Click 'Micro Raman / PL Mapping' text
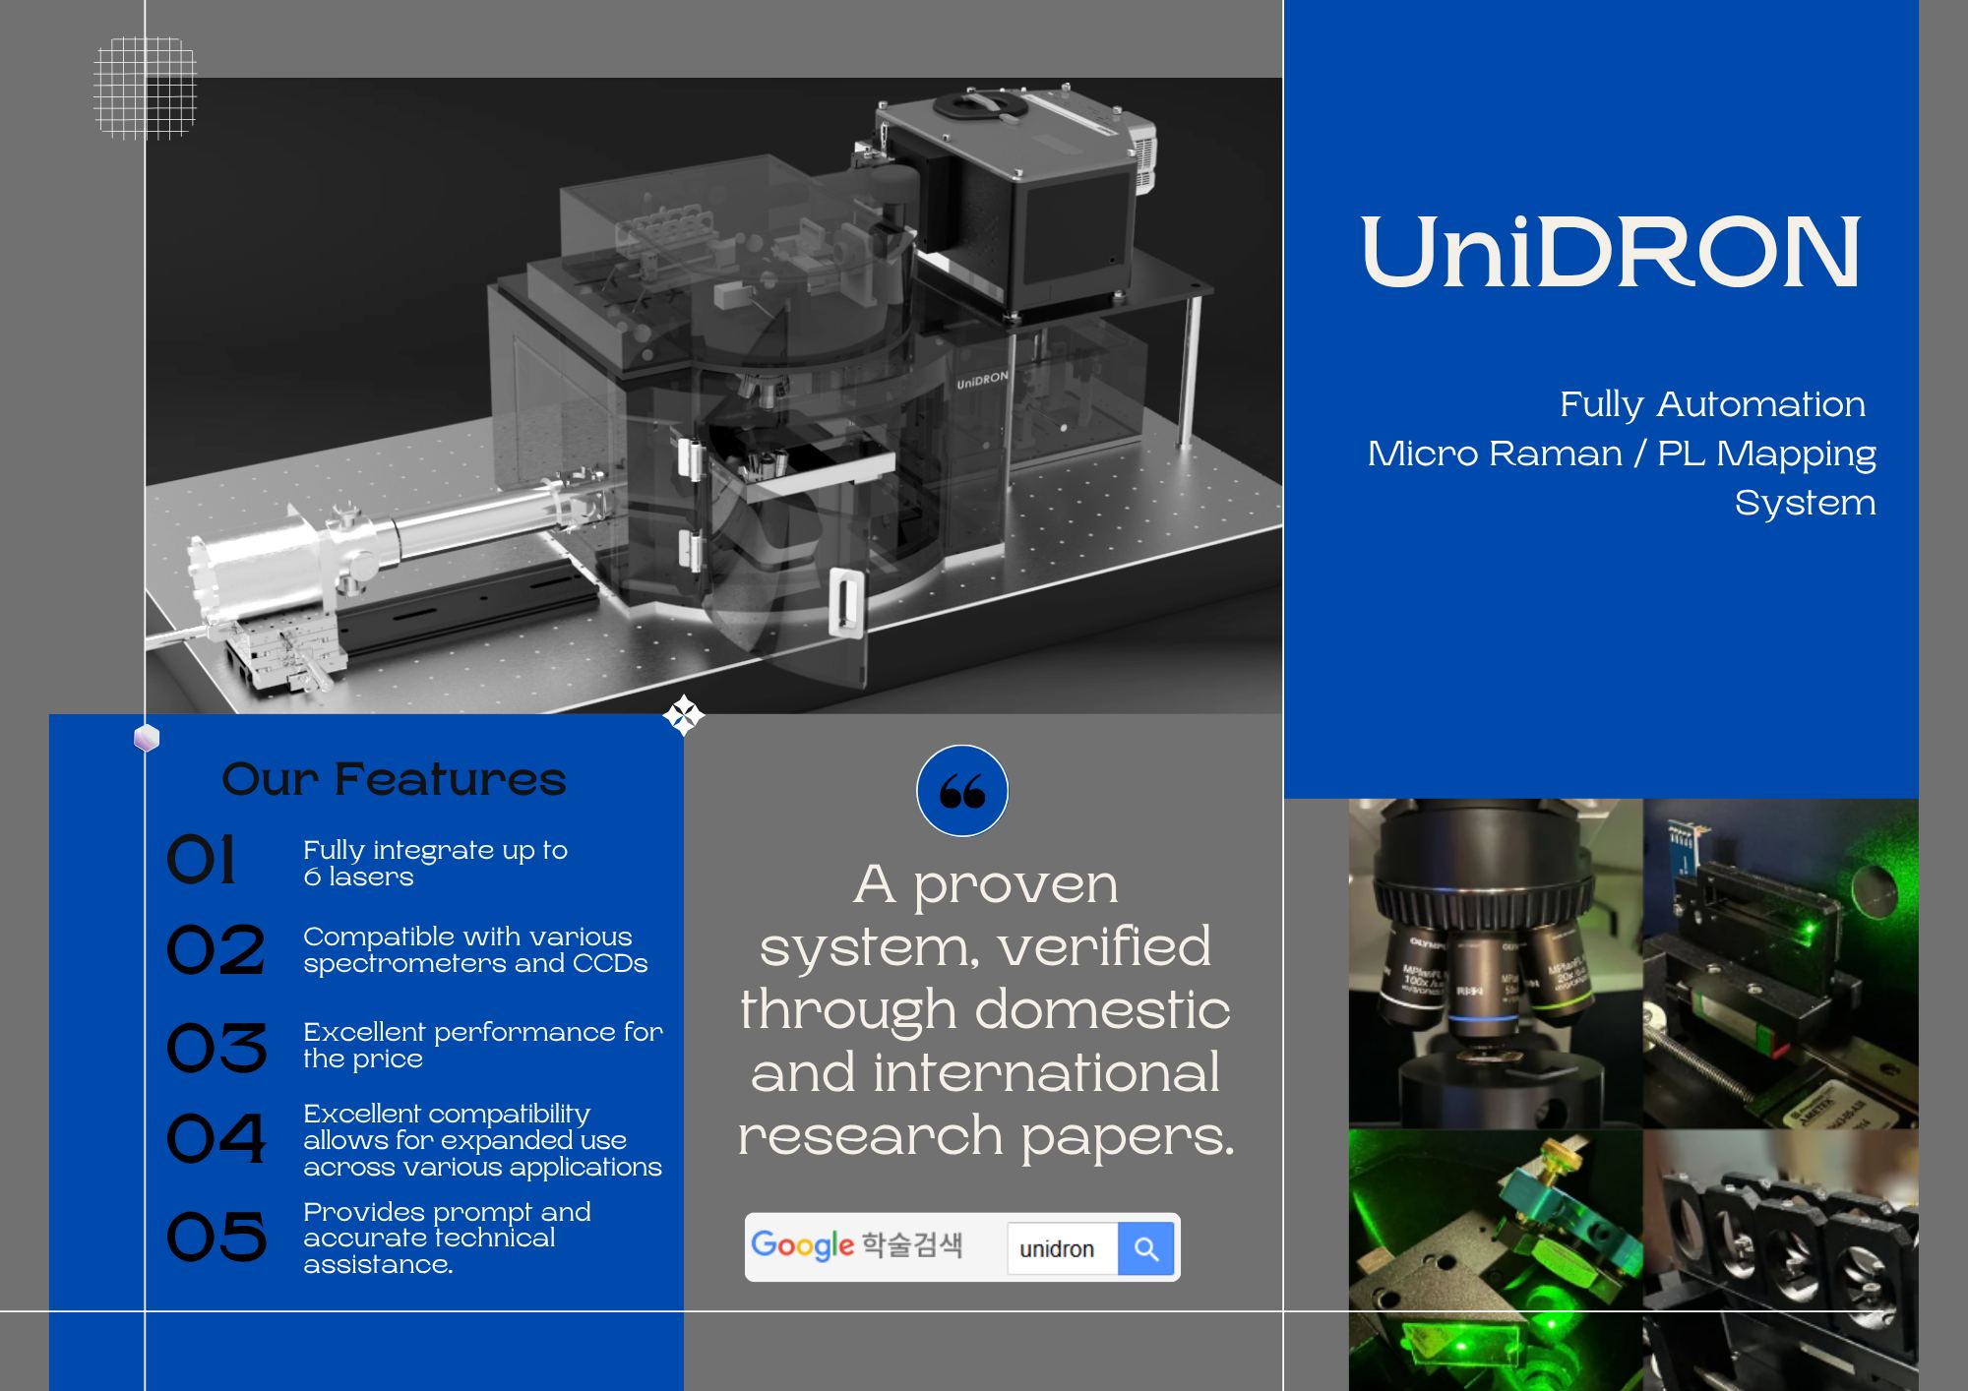This screenshot has width=1968, height=1391. click(1622, 454)
